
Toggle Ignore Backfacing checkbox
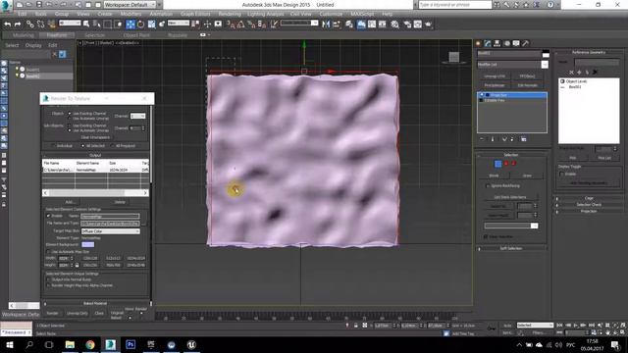coord(487,185)
